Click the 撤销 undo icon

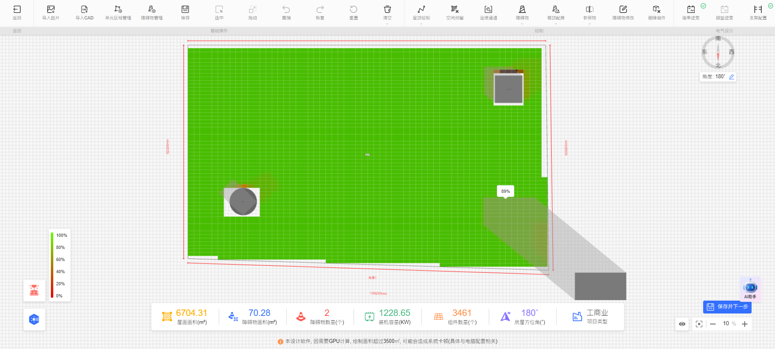286,9
